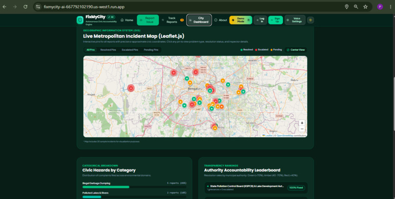Screen dimensions: 395x199
Task: Toggle the sun theme icon button
Action: click(311, 20)
